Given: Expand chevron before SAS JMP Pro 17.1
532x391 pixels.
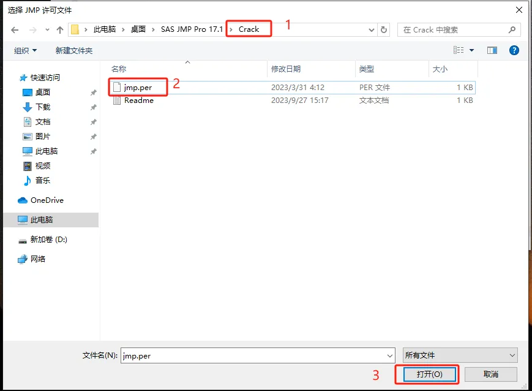Looking at the screenshot, I should 154,30.
